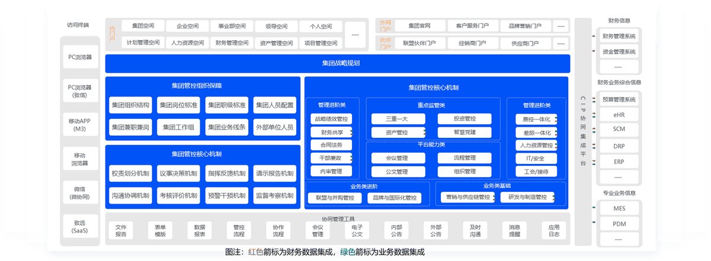Click the 集团空间 box
Image resolution: width=711 pixels, height=261 pixels.
pyautogui.click(x=143, y=26)
